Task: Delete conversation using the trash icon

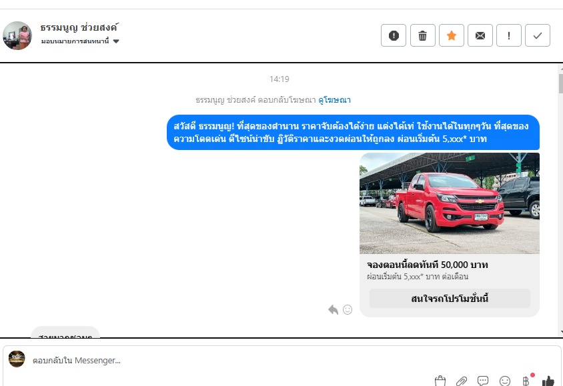Action: point(423,35)
